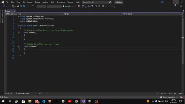Collapse the Update() method block

[x=18, y=47]
